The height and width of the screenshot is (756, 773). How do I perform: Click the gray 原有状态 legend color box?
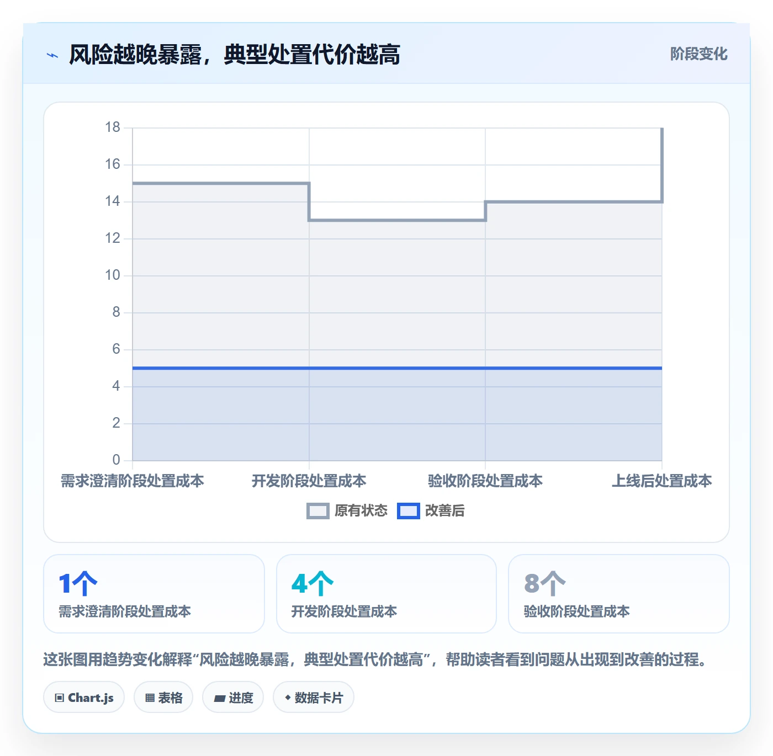tap(318, 511)
